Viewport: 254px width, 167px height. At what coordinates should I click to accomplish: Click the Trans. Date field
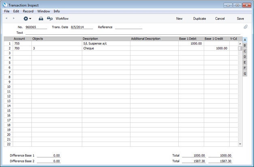(81, 27)
